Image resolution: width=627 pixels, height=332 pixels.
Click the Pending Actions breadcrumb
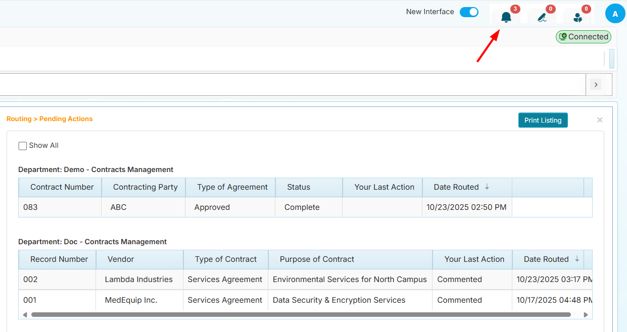click(x=66, y=119)
